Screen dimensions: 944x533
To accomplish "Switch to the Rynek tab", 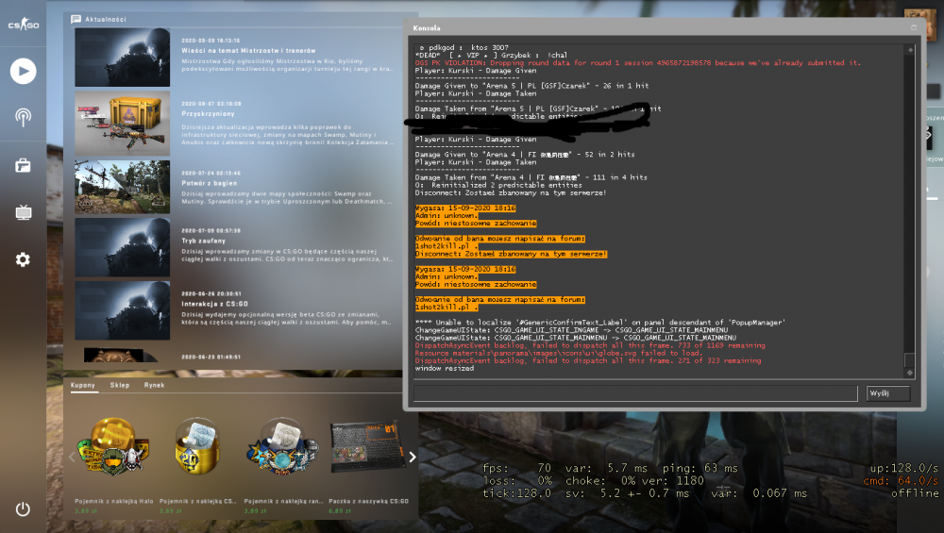I will [154, 385].
